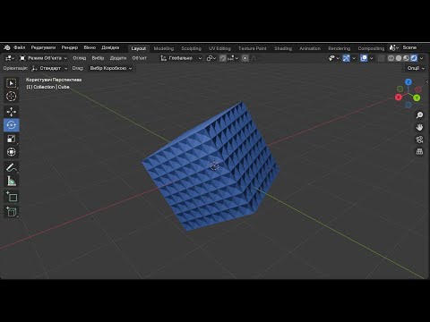430x322 pixels.
Task: Click the red X axis on navigation gizmo
Action: tap(399, 97)
